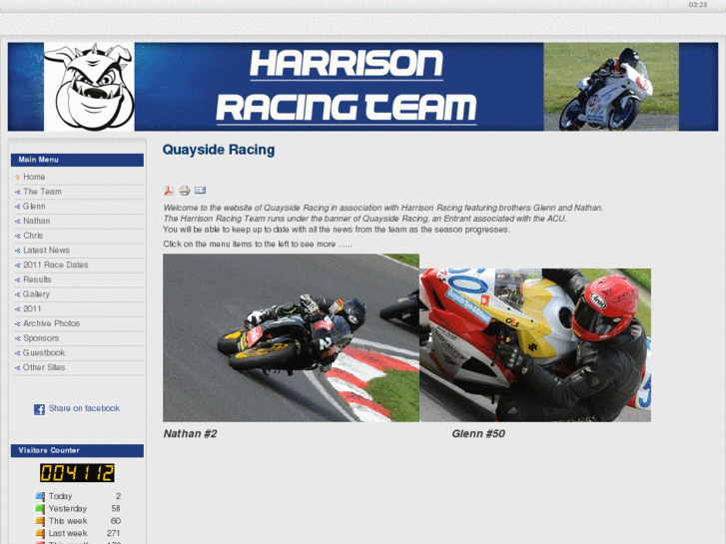The image size is (726, 544).
Task: Click the Last week stats icon
Action: click(x=40, y=533)
